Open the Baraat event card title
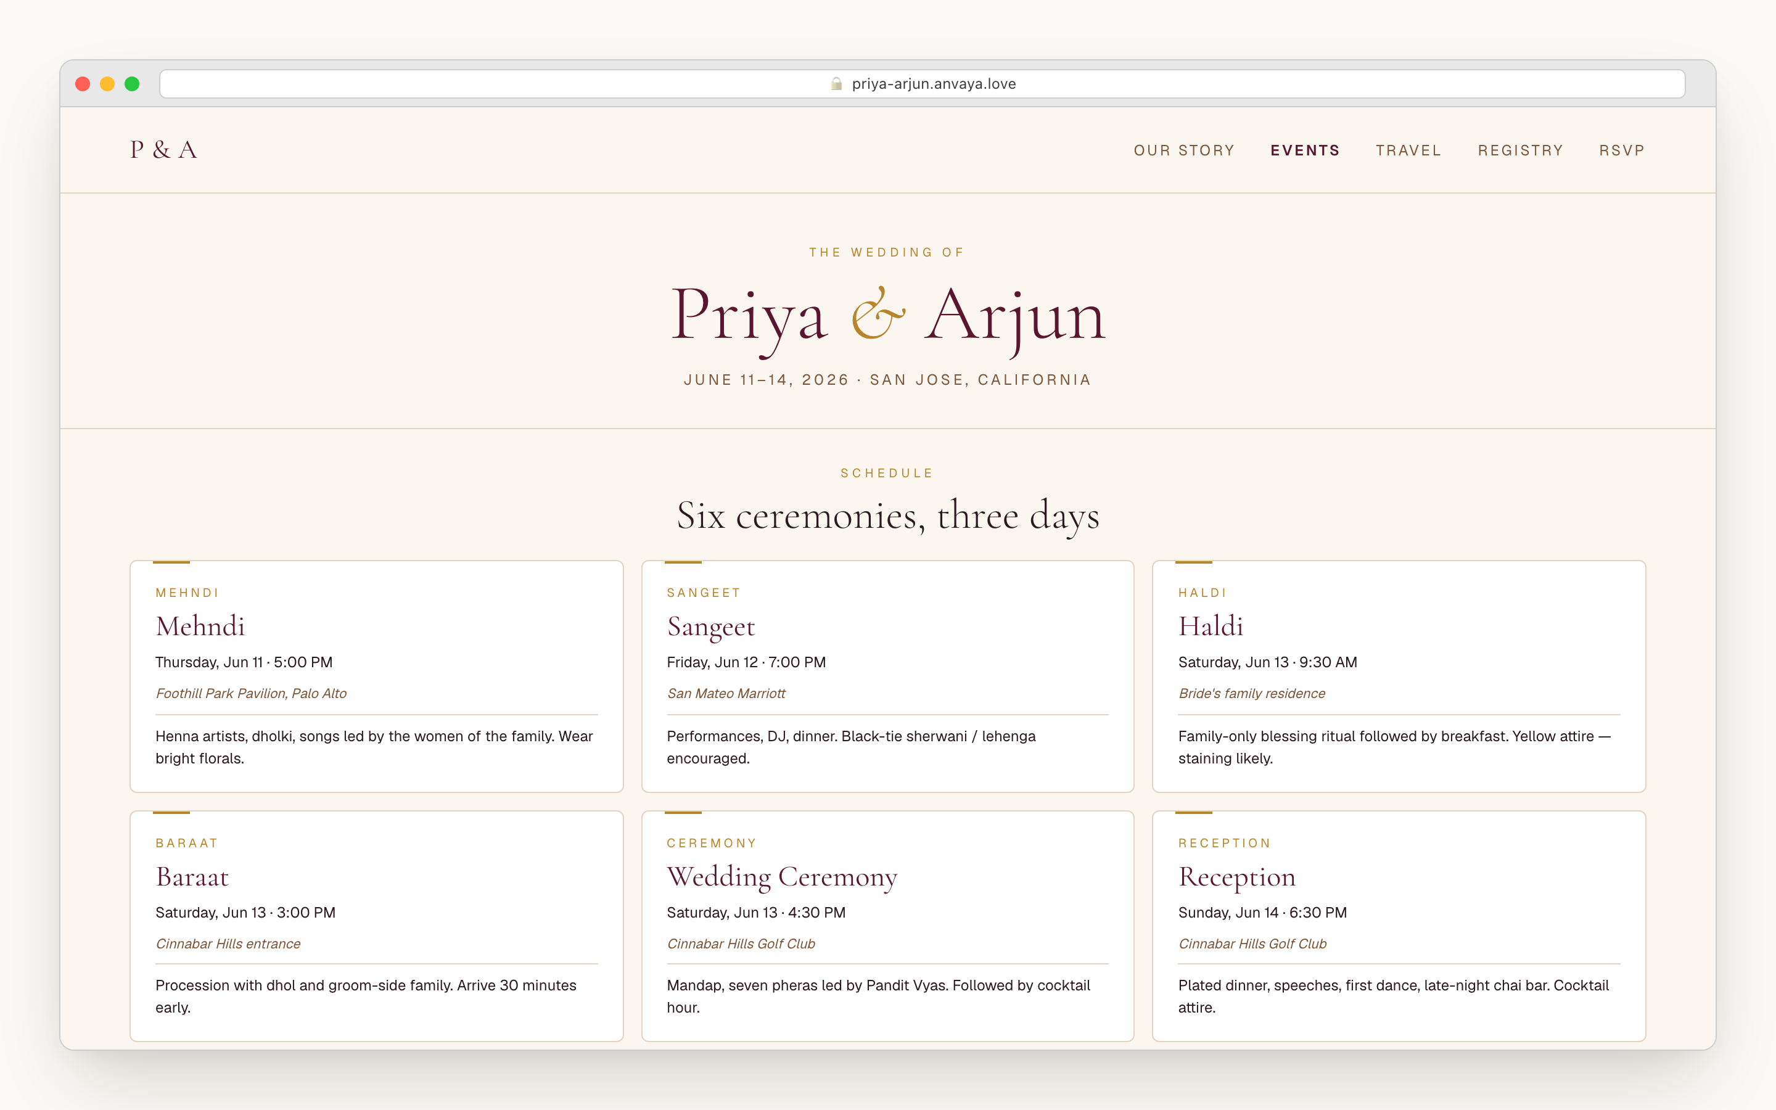 (x=192, y=876)
